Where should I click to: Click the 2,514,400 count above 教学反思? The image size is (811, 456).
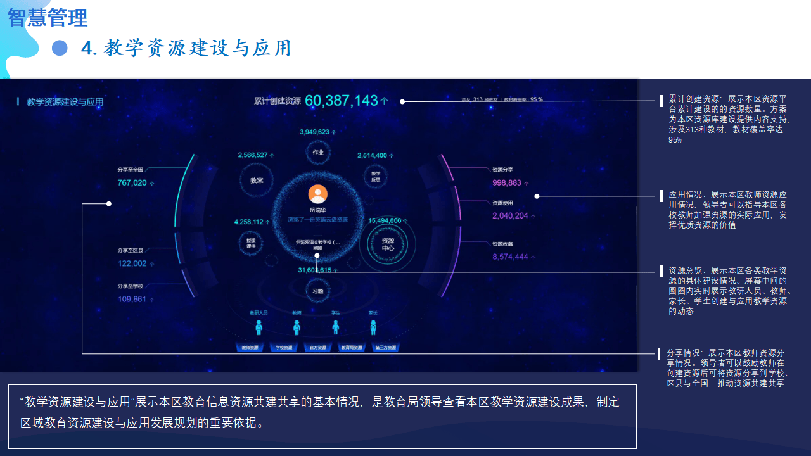(372, 155)
